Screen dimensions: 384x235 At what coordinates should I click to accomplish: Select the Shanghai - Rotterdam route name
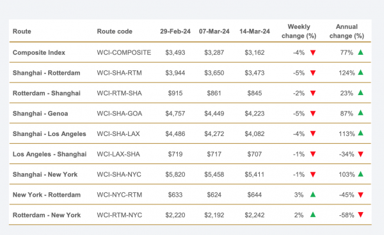46,73
